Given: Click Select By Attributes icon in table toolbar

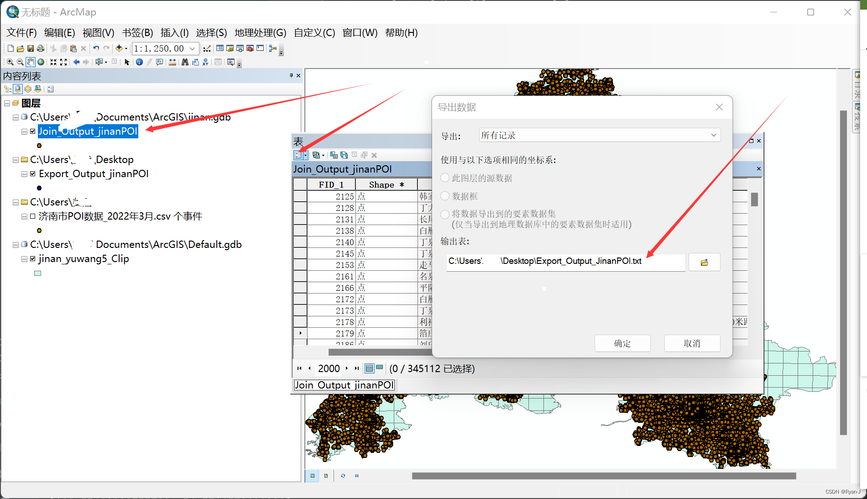Looking at the screenshot, I should pyautogui.click(x=334, y=155).
